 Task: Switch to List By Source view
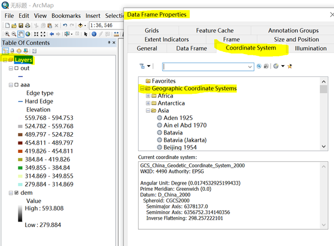point(12,51)
